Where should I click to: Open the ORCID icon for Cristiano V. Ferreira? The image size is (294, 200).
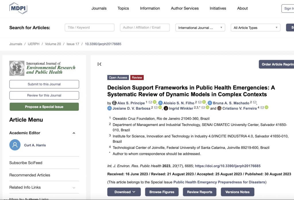pyautogui.click(x=266, y=108)
